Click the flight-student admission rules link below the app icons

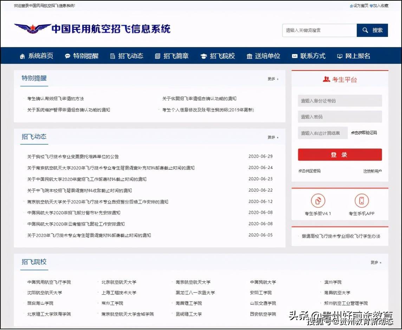341,236
